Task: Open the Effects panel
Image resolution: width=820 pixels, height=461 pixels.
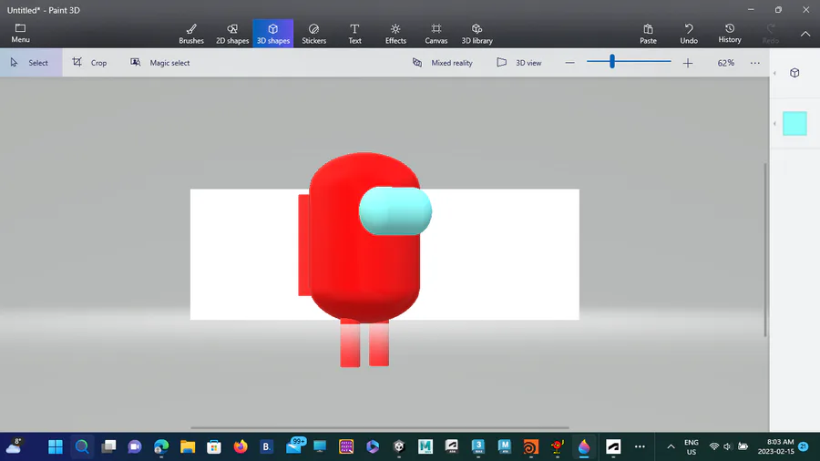Action: coord(395,34)
